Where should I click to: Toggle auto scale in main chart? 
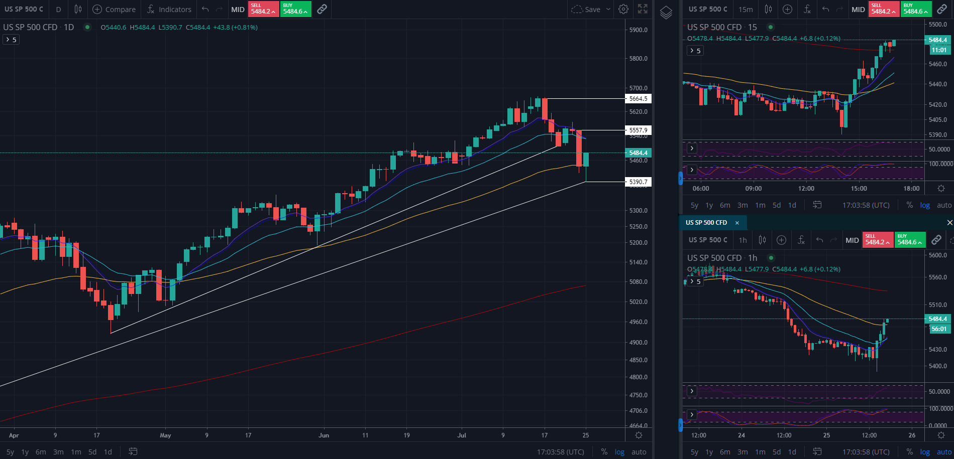point(639,451)
